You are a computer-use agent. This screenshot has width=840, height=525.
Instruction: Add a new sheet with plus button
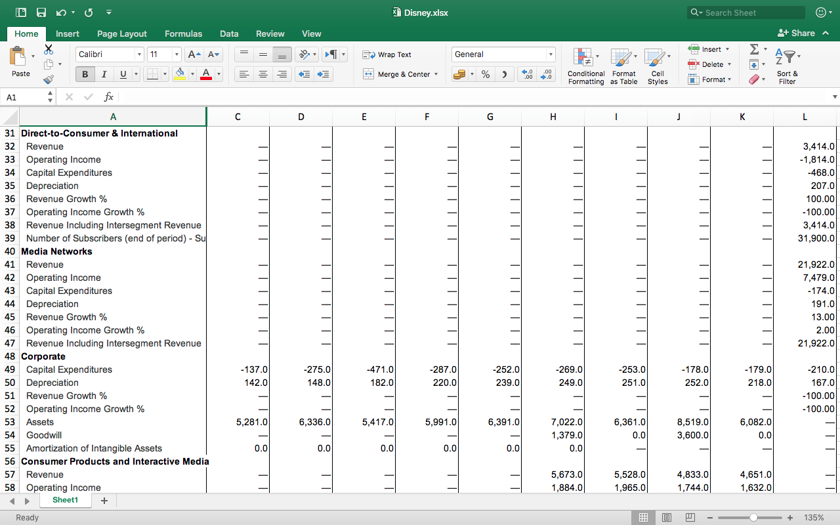[x=104, y=501]
